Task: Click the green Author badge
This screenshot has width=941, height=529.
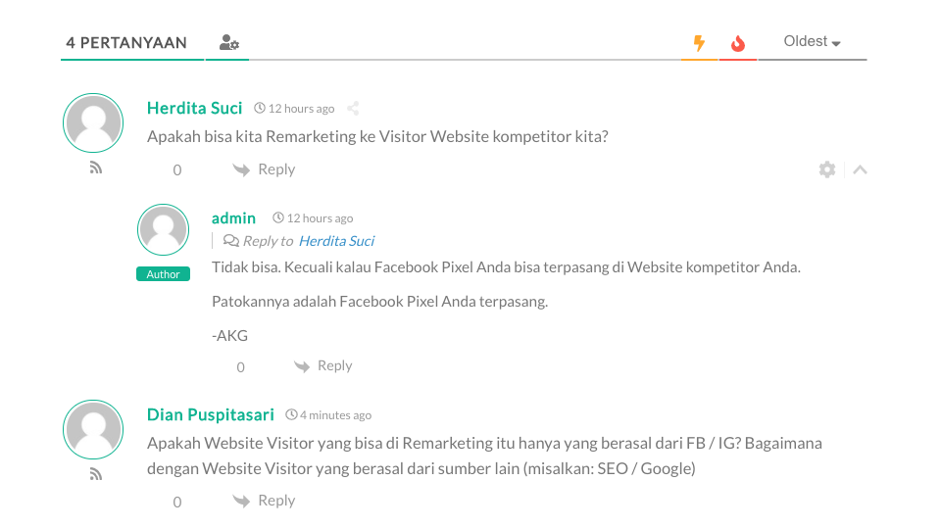Action: (163, 274)
